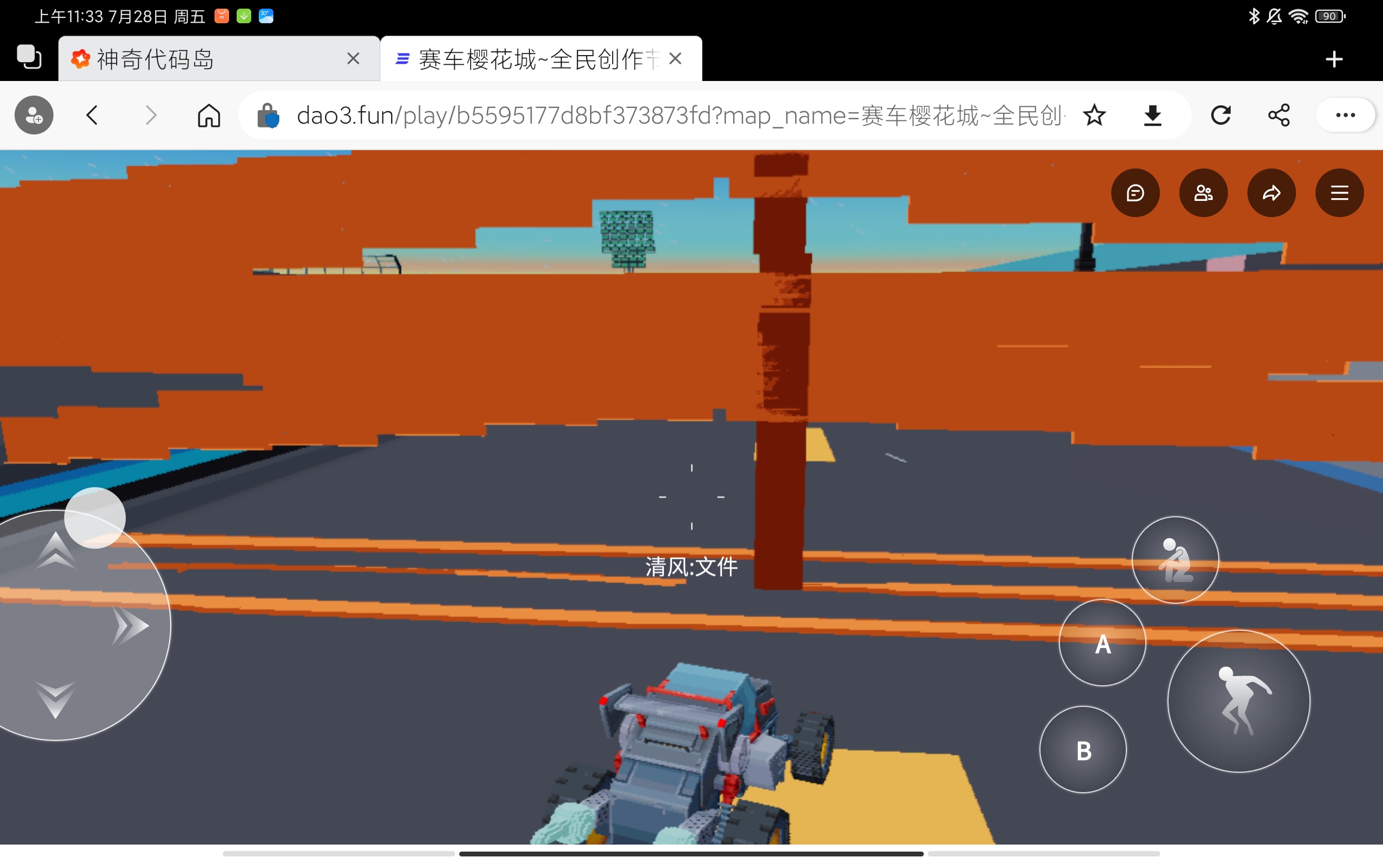The height and width of the screenshot is (864, 1383).
Task: View site security shield info
Action: pyautogui.click(x=267, y=116)
